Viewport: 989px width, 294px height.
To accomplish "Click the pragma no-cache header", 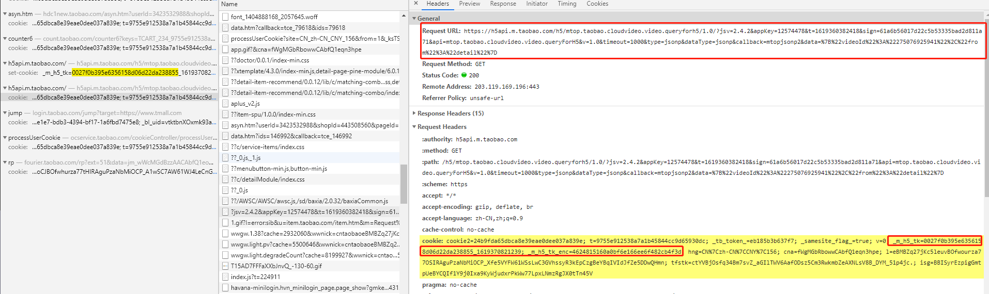I will [x=450, y=285].
